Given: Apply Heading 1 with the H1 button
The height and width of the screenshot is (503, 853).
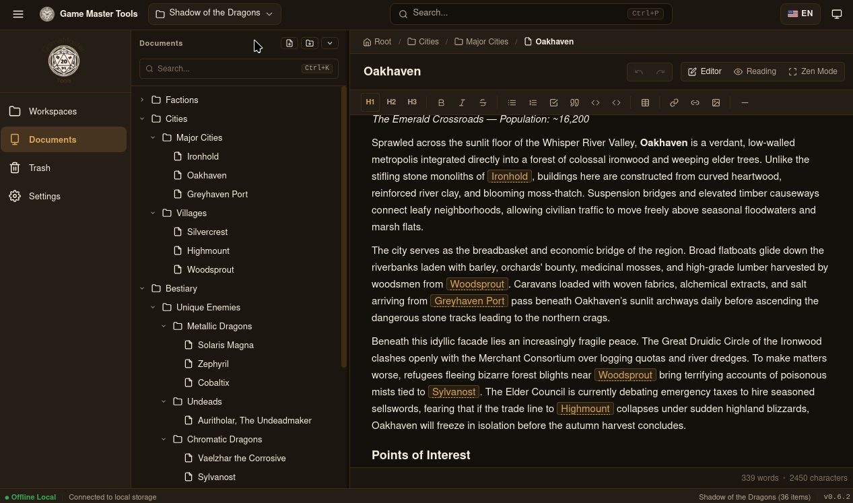Looking at the screenshot, I should point(370,102).
